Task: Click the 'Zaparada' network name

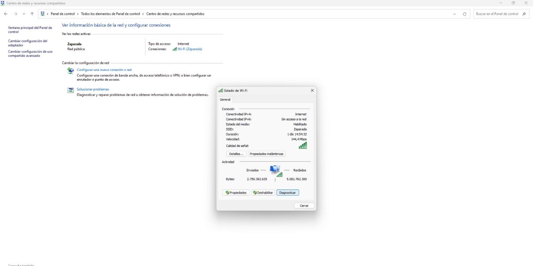Action: [74, 44]
